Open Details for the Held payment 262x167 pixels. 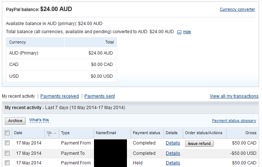point(173,163)
